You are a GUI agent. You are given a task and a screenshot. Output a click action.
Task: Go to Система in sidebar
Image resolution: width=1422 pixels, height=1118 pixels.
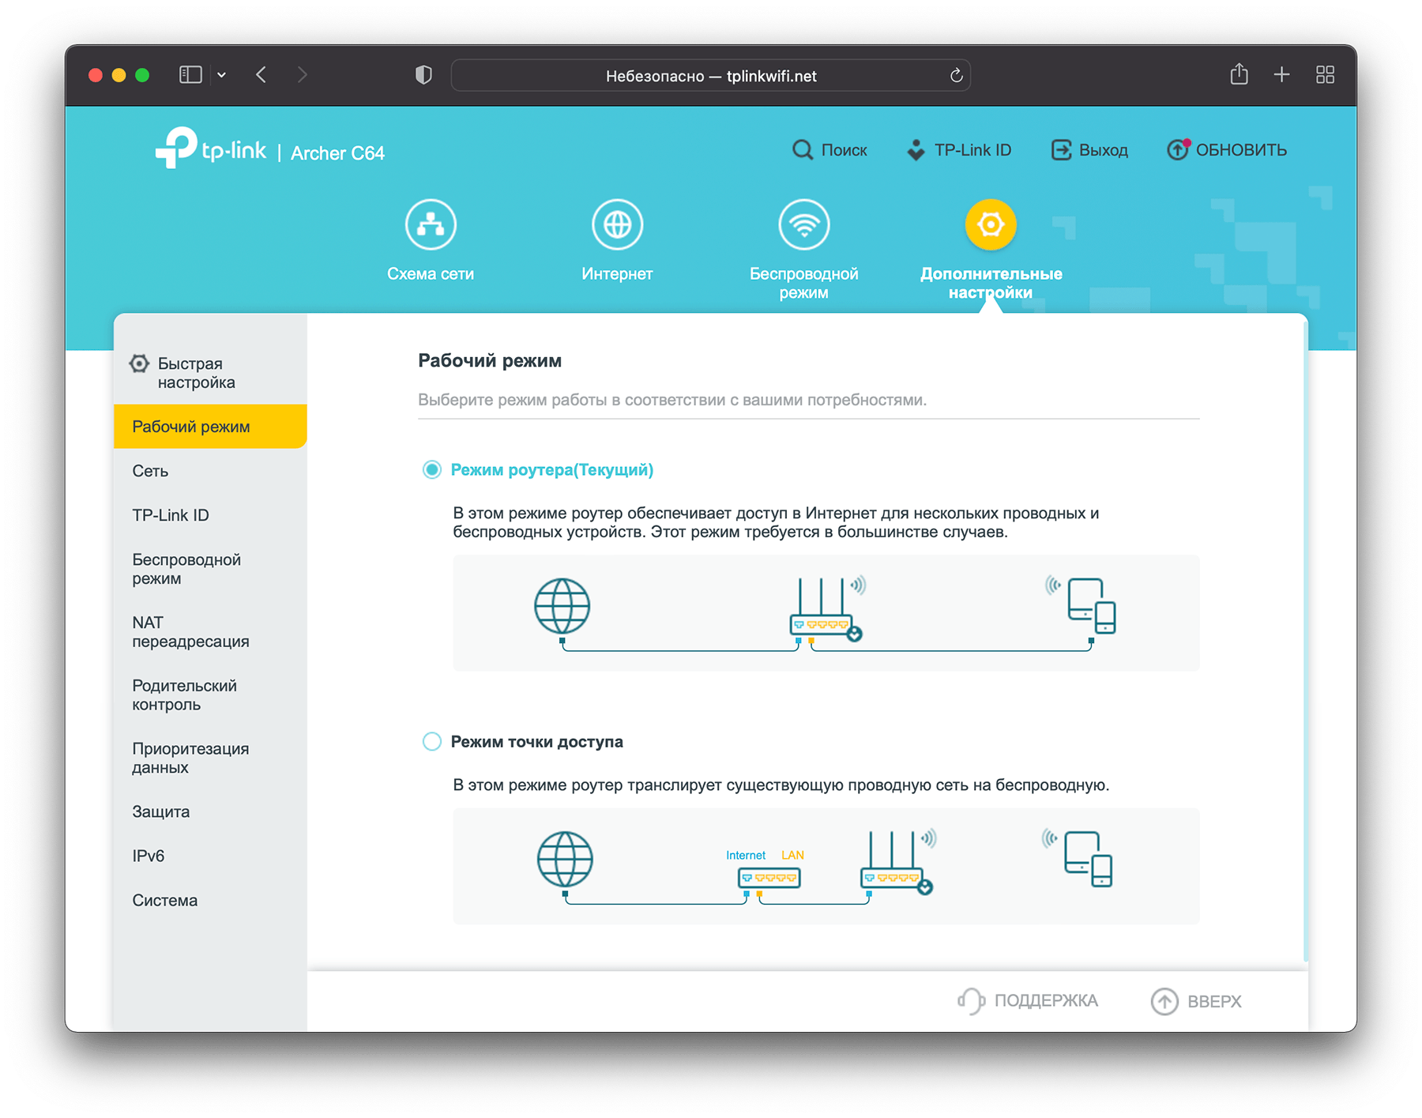(164, 901)
